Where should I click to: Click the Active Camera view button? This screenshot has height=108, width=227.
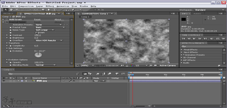[167, 66]
